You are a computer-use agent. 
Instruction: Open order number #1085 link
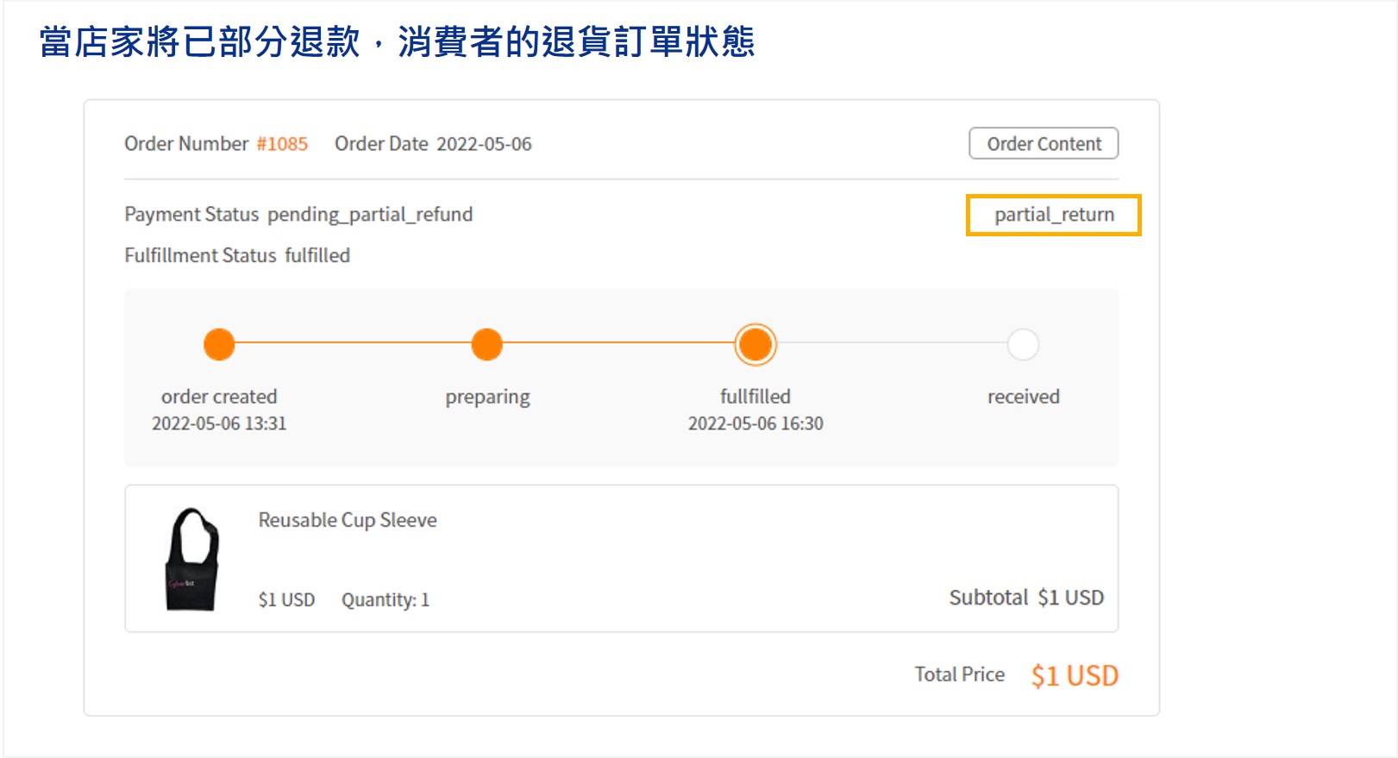[x=282, y=144]
